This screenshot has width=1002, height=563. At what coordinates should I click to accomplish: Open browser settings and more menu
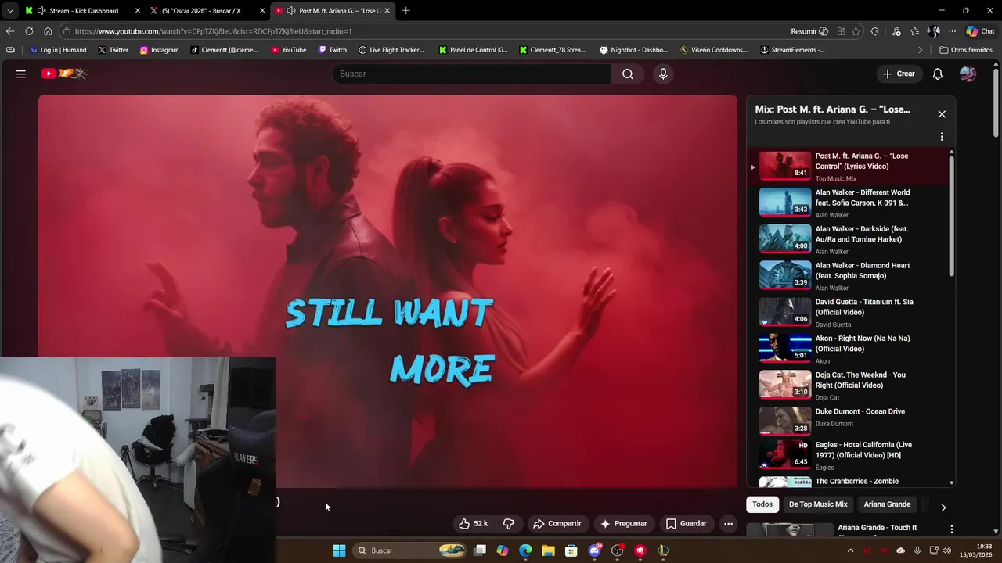point(952,31)
